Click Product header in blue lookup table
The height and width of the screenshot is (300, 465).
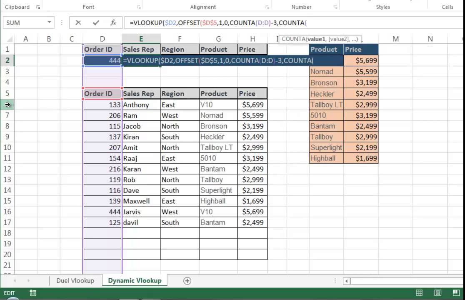click(x=326, y=49)
